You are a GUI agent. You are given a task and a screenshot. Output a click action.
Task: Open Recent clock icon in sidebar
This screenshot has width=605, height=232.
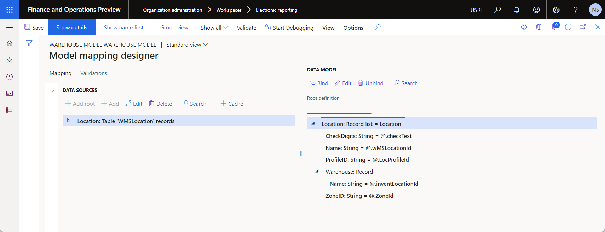[x=10, y=77]
